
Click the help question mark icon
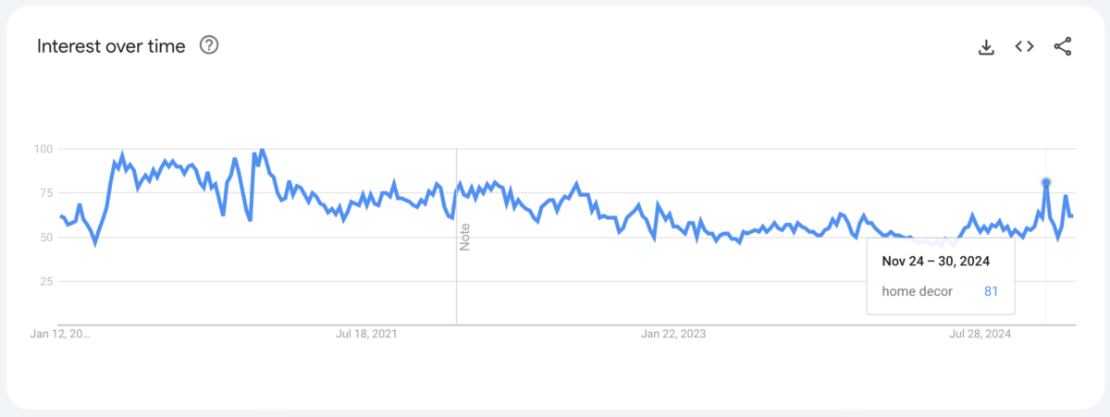point(209,45)
